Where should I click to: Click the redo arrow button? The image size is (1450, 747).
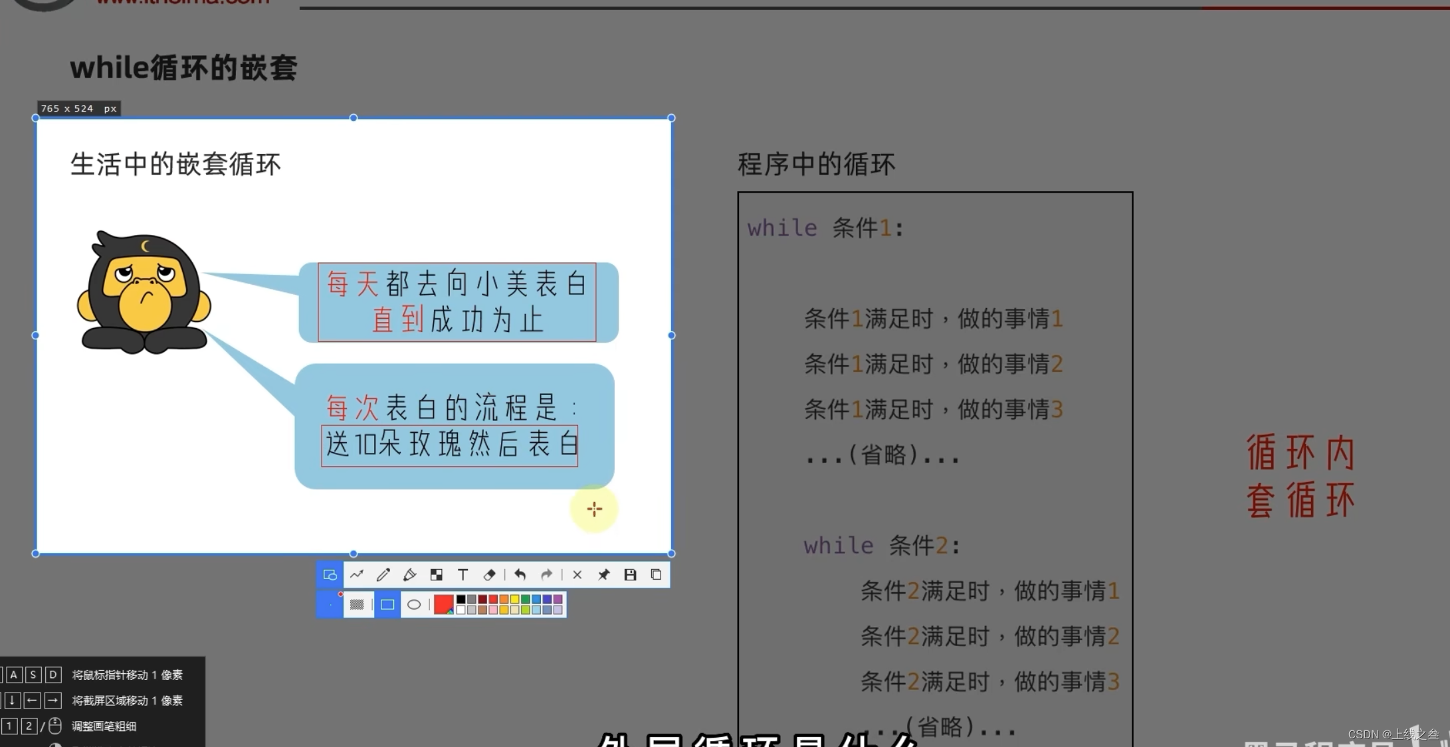coord(546,575)
